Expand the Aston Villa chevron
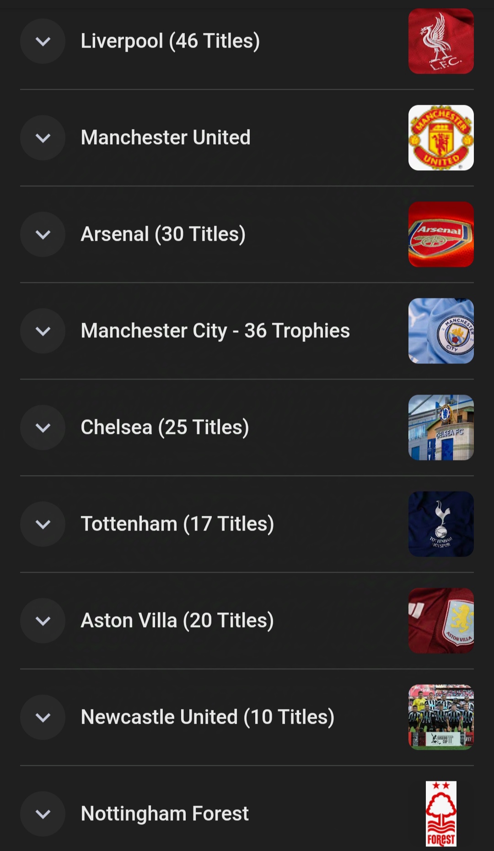The image size is (494, 851). point(43,621)
